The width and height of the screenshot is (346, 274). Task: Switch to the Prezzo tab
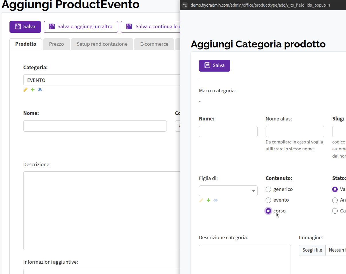pos(56,44)
